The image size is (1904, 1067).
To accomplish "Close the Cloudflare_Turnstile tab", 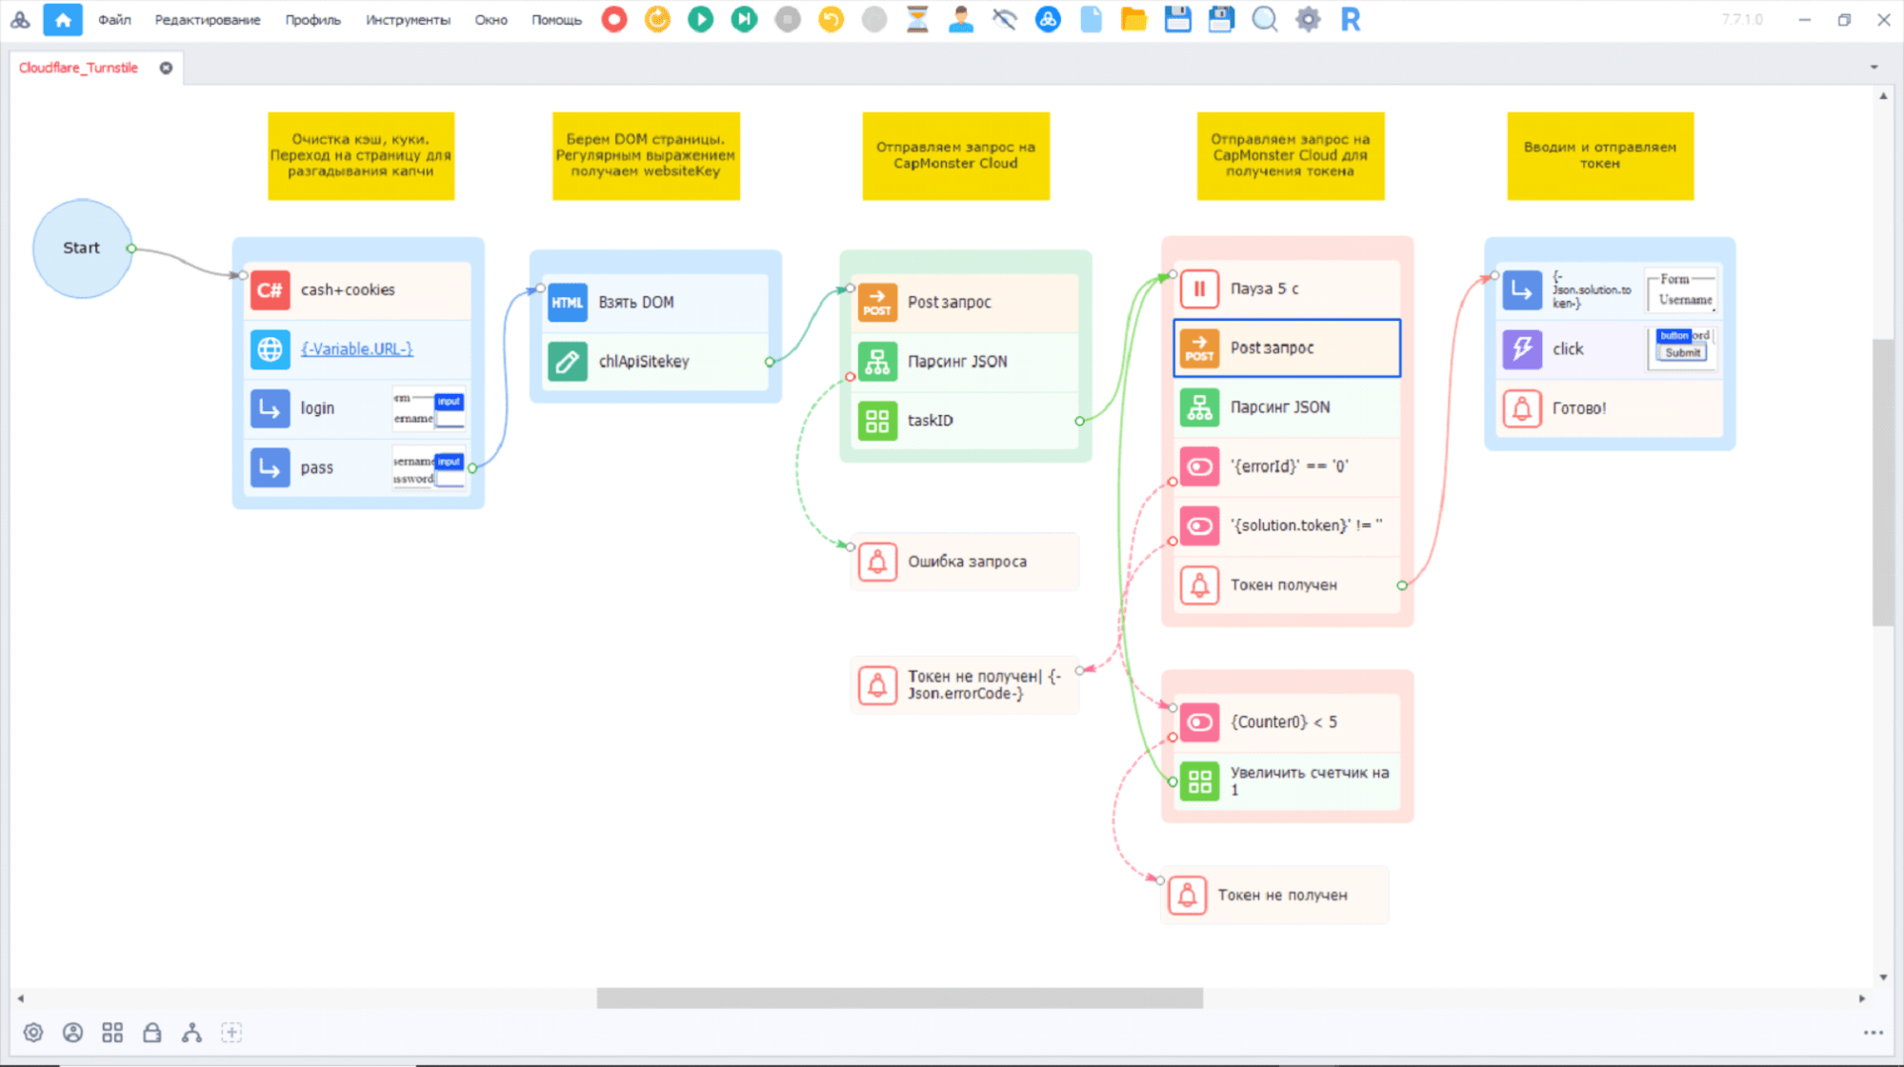I will (166, 68).
